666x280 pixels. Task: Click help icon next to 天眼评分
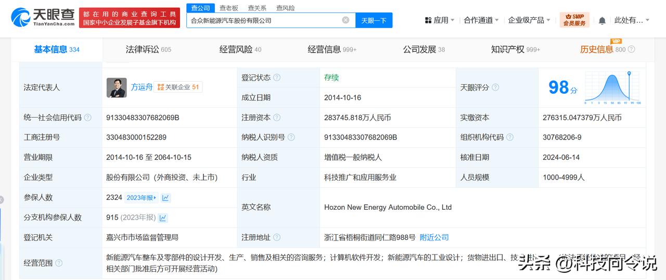click(495, 87)
